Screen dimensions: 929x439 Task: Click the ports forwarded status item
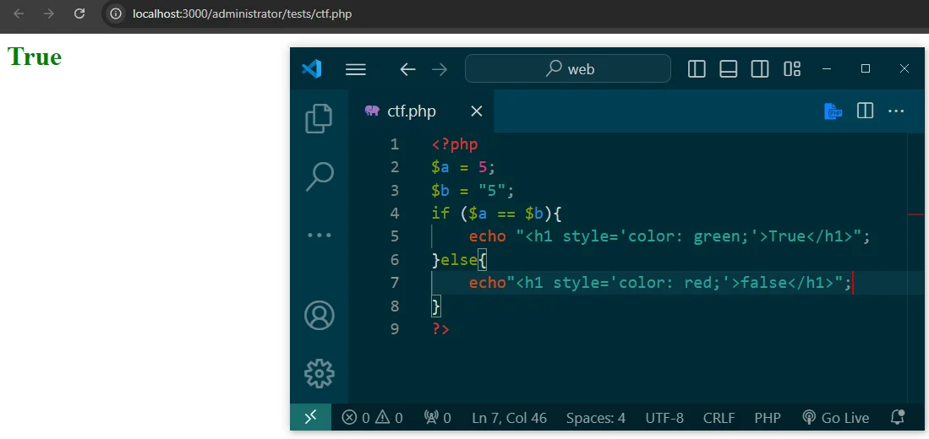click(437, 418)
